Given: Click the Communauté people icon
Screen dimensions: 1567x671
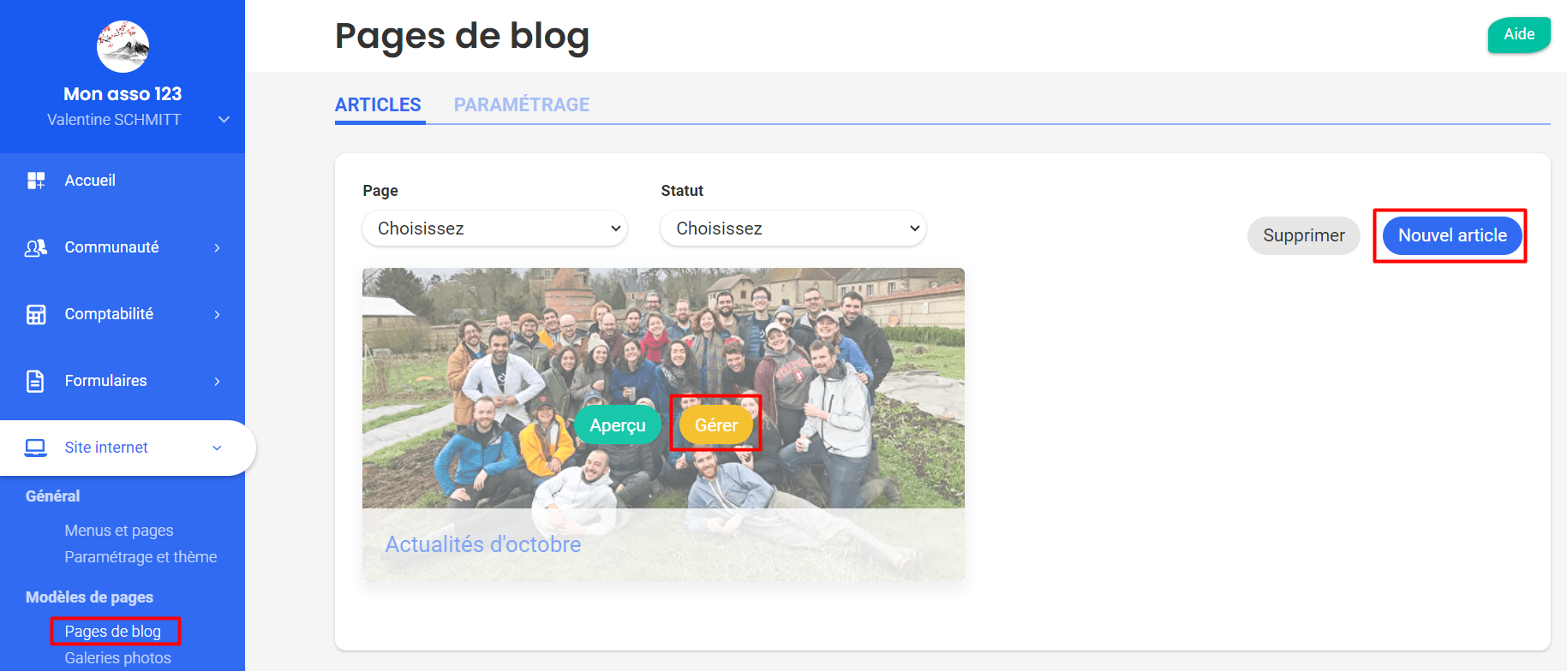Looking at the screenshot, I should [x=36, y=247].
